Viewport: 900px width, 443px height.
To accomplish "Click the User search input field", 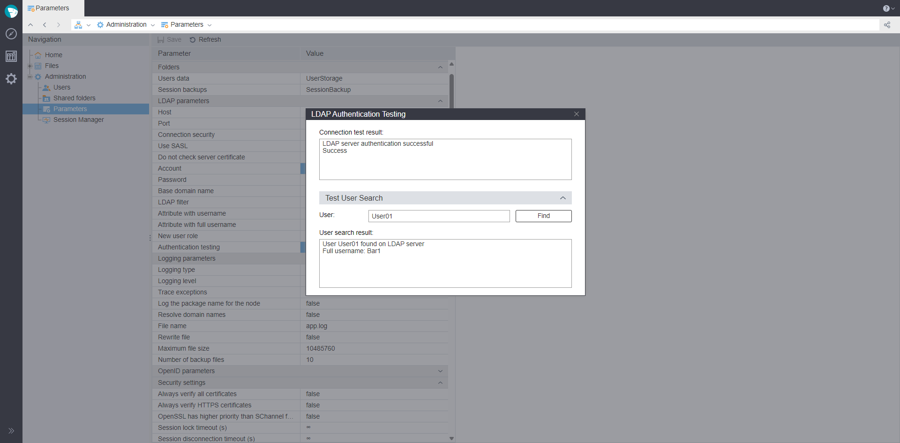I will 439,216.
